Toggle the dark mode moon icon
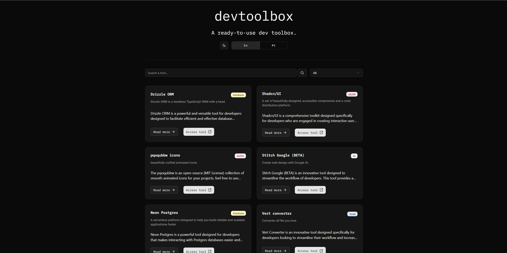Image resolution: width=507 pixels, height=253 pixels. [x=224, y=45]
